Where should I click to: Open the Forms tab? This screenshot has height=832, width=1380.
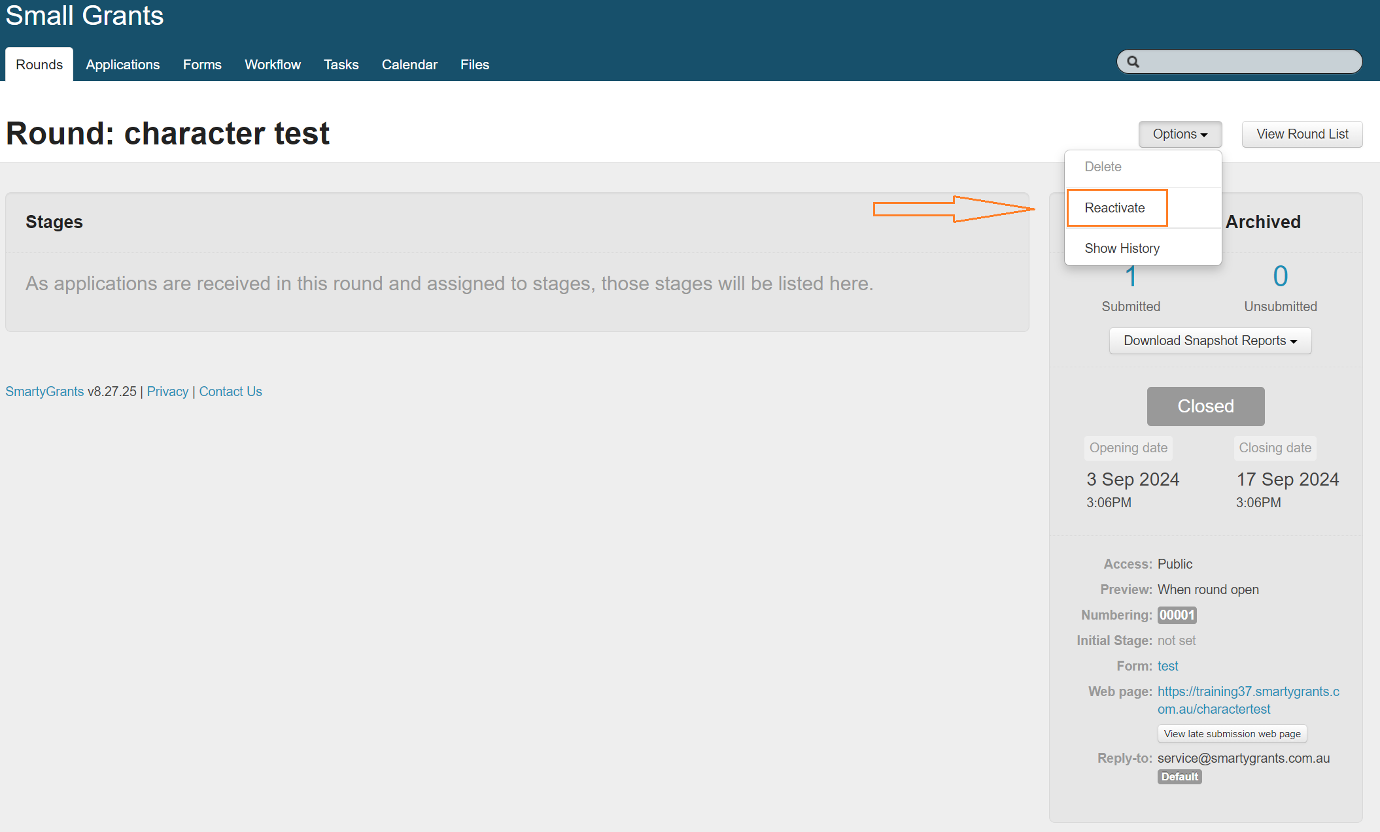202,65
